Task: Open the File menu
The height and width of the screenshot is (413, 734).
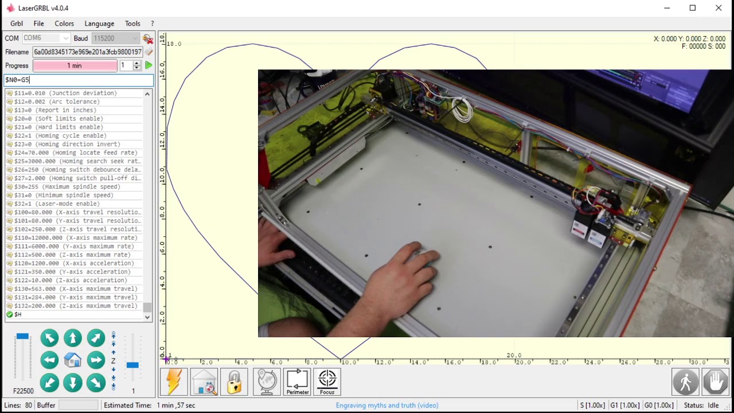Action: (38, 24)
